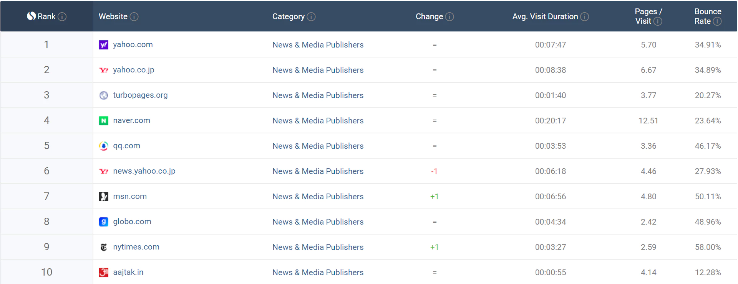Click the 6.67 pages per visit value

coord(648,70)
